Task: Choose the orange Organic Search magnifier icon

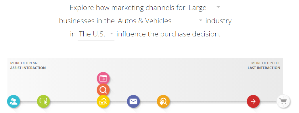Action: (103, 90)
